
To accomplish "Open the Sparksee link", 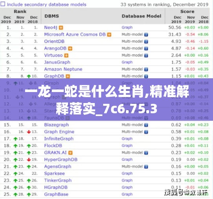I will pos(55,173).
